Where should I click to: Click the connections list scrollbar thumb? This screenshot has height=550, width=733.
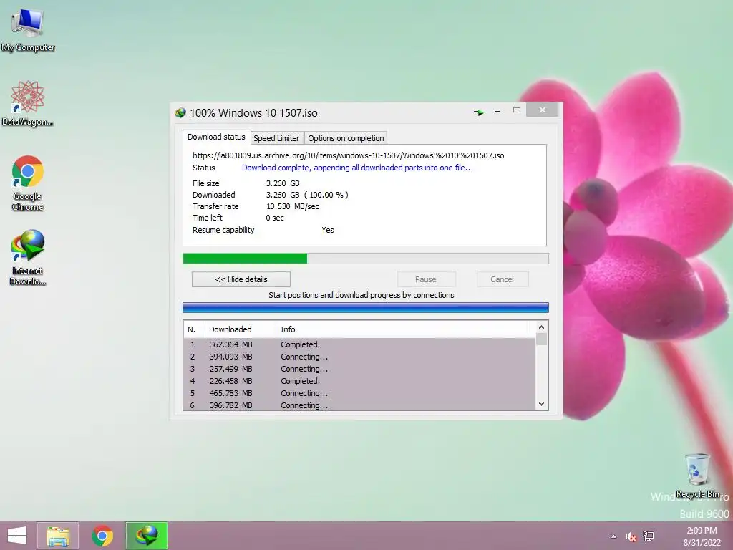pos(541,339)
